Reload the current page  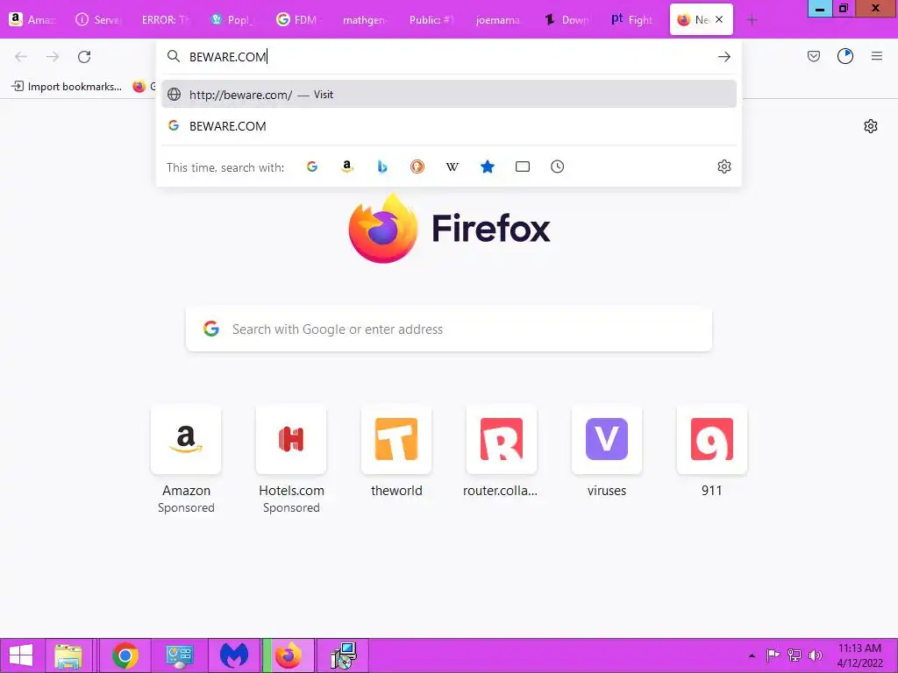coord(84,57)
